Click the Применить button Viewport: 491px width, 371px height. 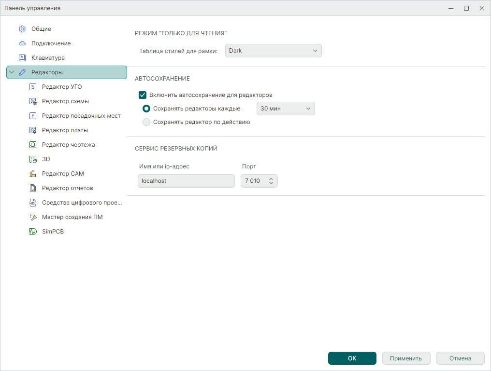click(406, 358)
